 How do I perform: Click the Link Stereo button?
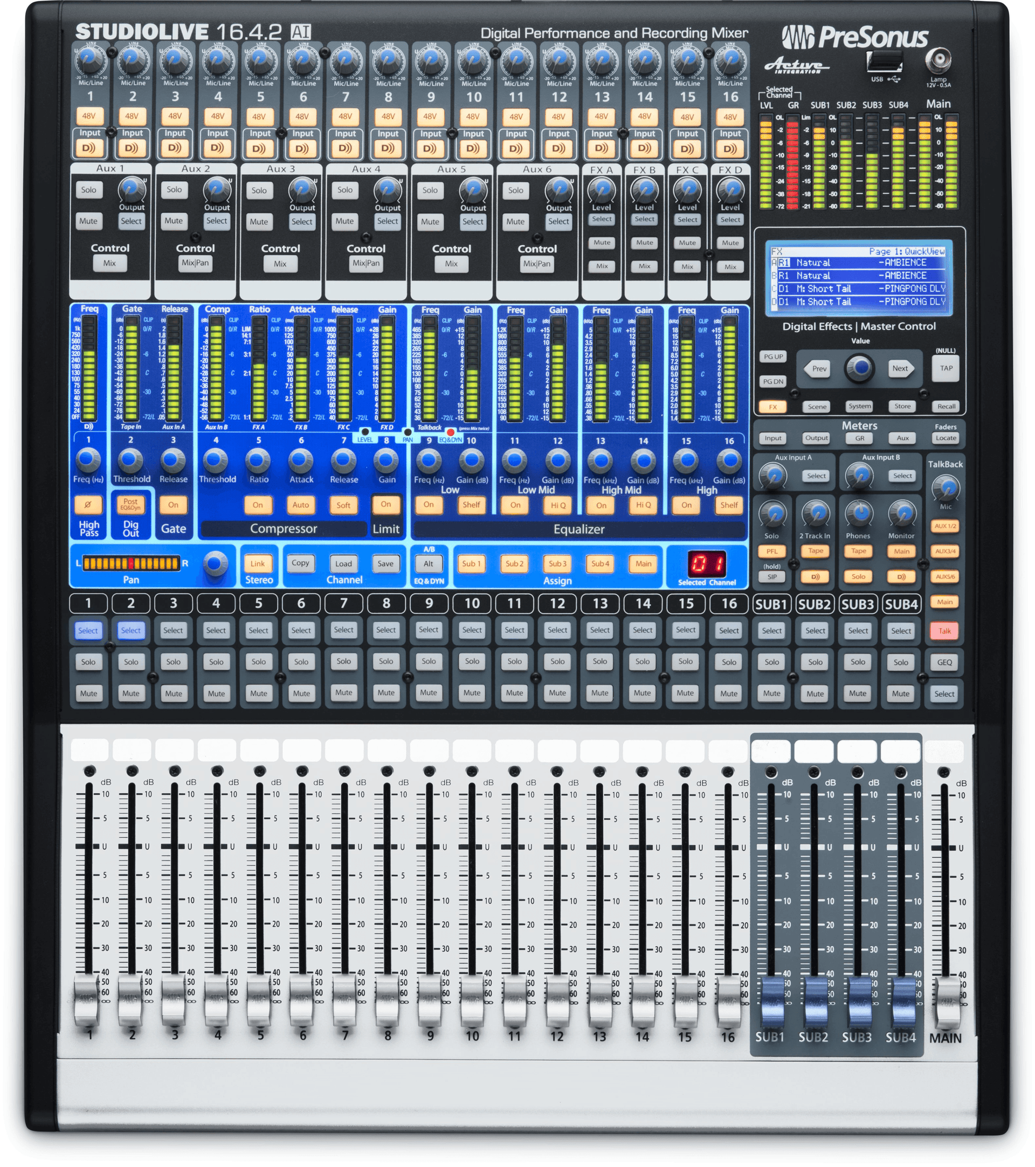(x=257, y=564)
